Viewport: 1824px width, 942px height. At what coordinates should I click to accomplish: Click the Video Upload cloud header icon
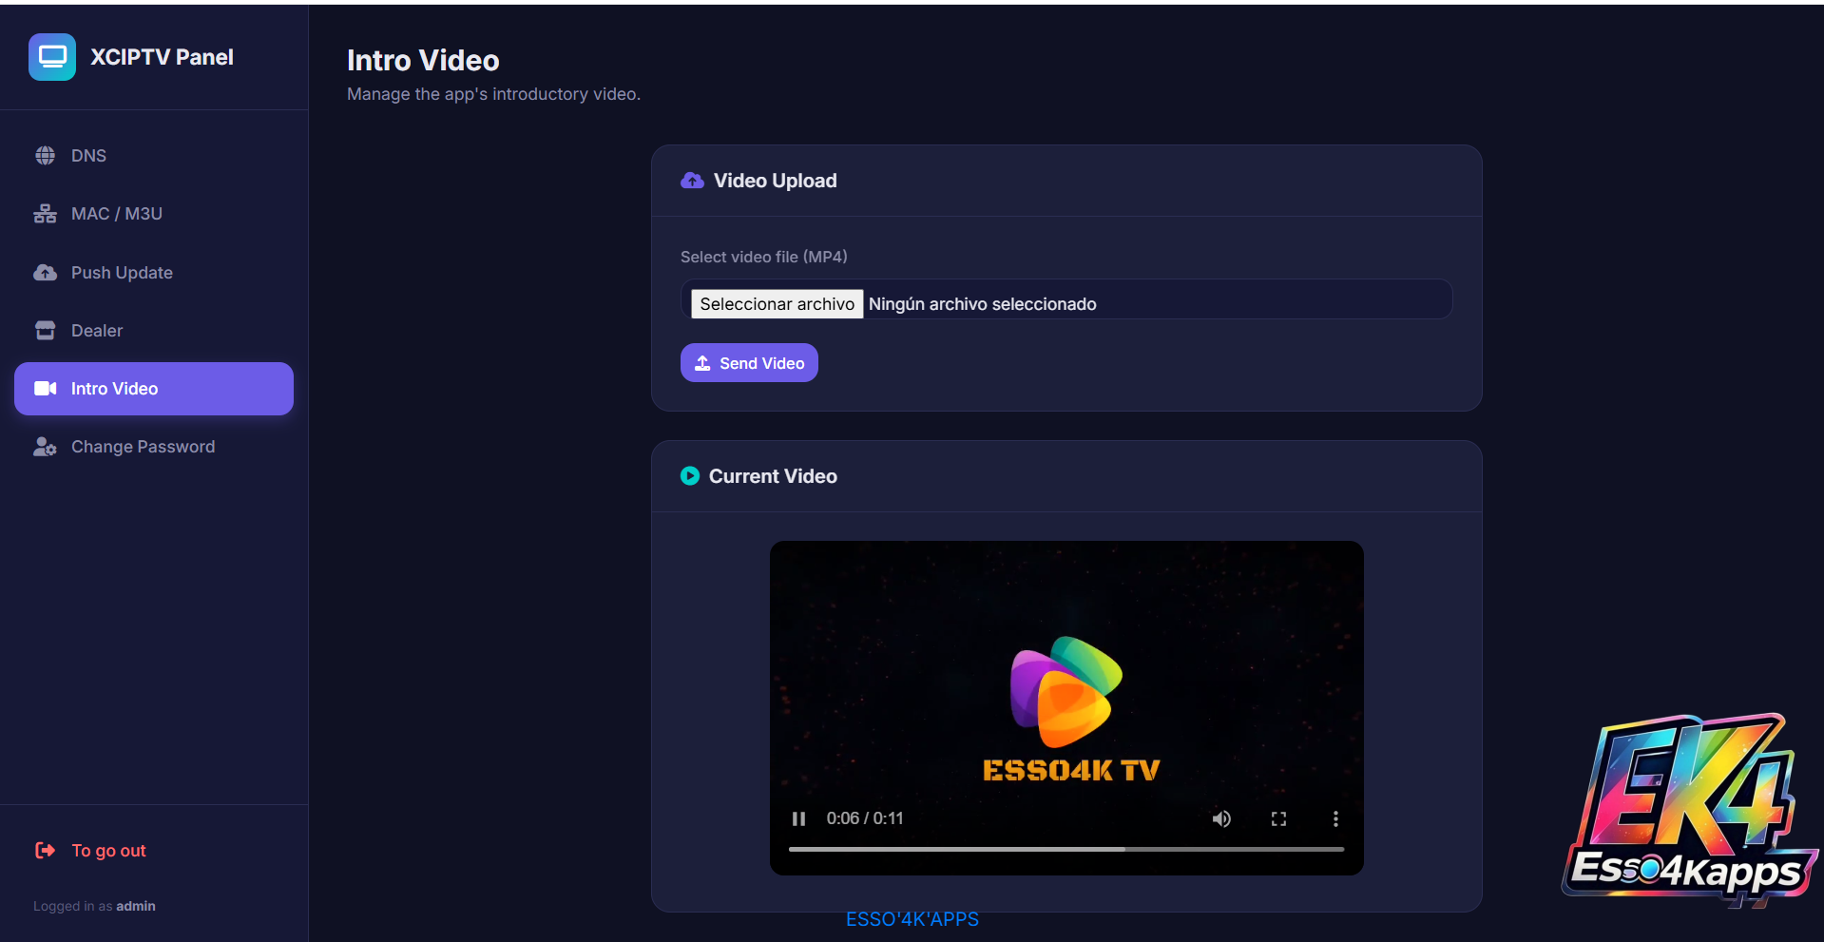[x=692, y=181]
